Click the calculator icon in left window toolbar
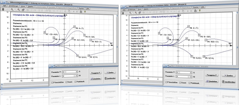The width and height of the screenshot is (239, 105). [3, 9]
